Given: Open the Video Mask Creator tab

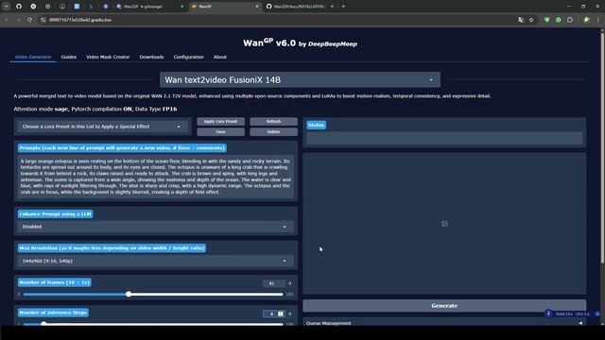Looking at the screenshot, I should (108, 57).
